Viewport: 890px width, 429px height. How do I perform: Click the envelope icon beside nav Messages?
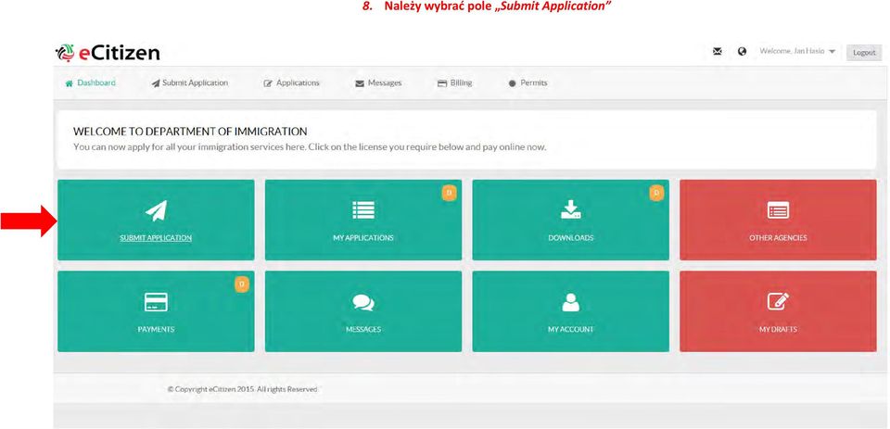pos(360,83)
